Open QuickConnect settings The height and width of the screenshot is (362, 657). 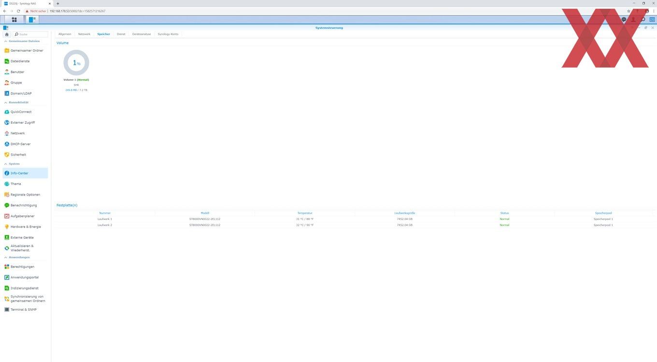click(25, 112)
